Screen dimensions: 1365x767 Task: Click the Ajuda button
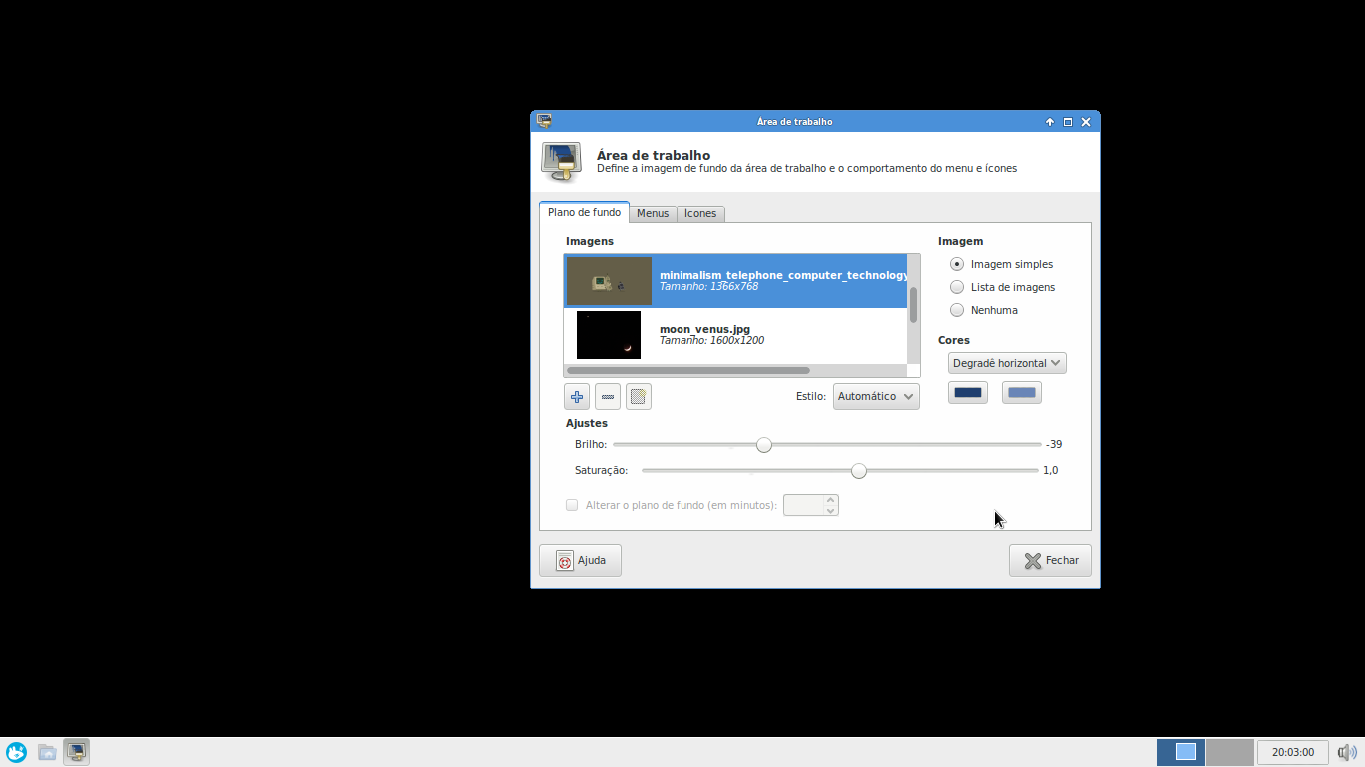pos(580,561)
